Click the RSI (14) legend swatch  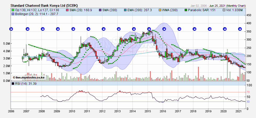pyautogui.click(x=13, y=83)
